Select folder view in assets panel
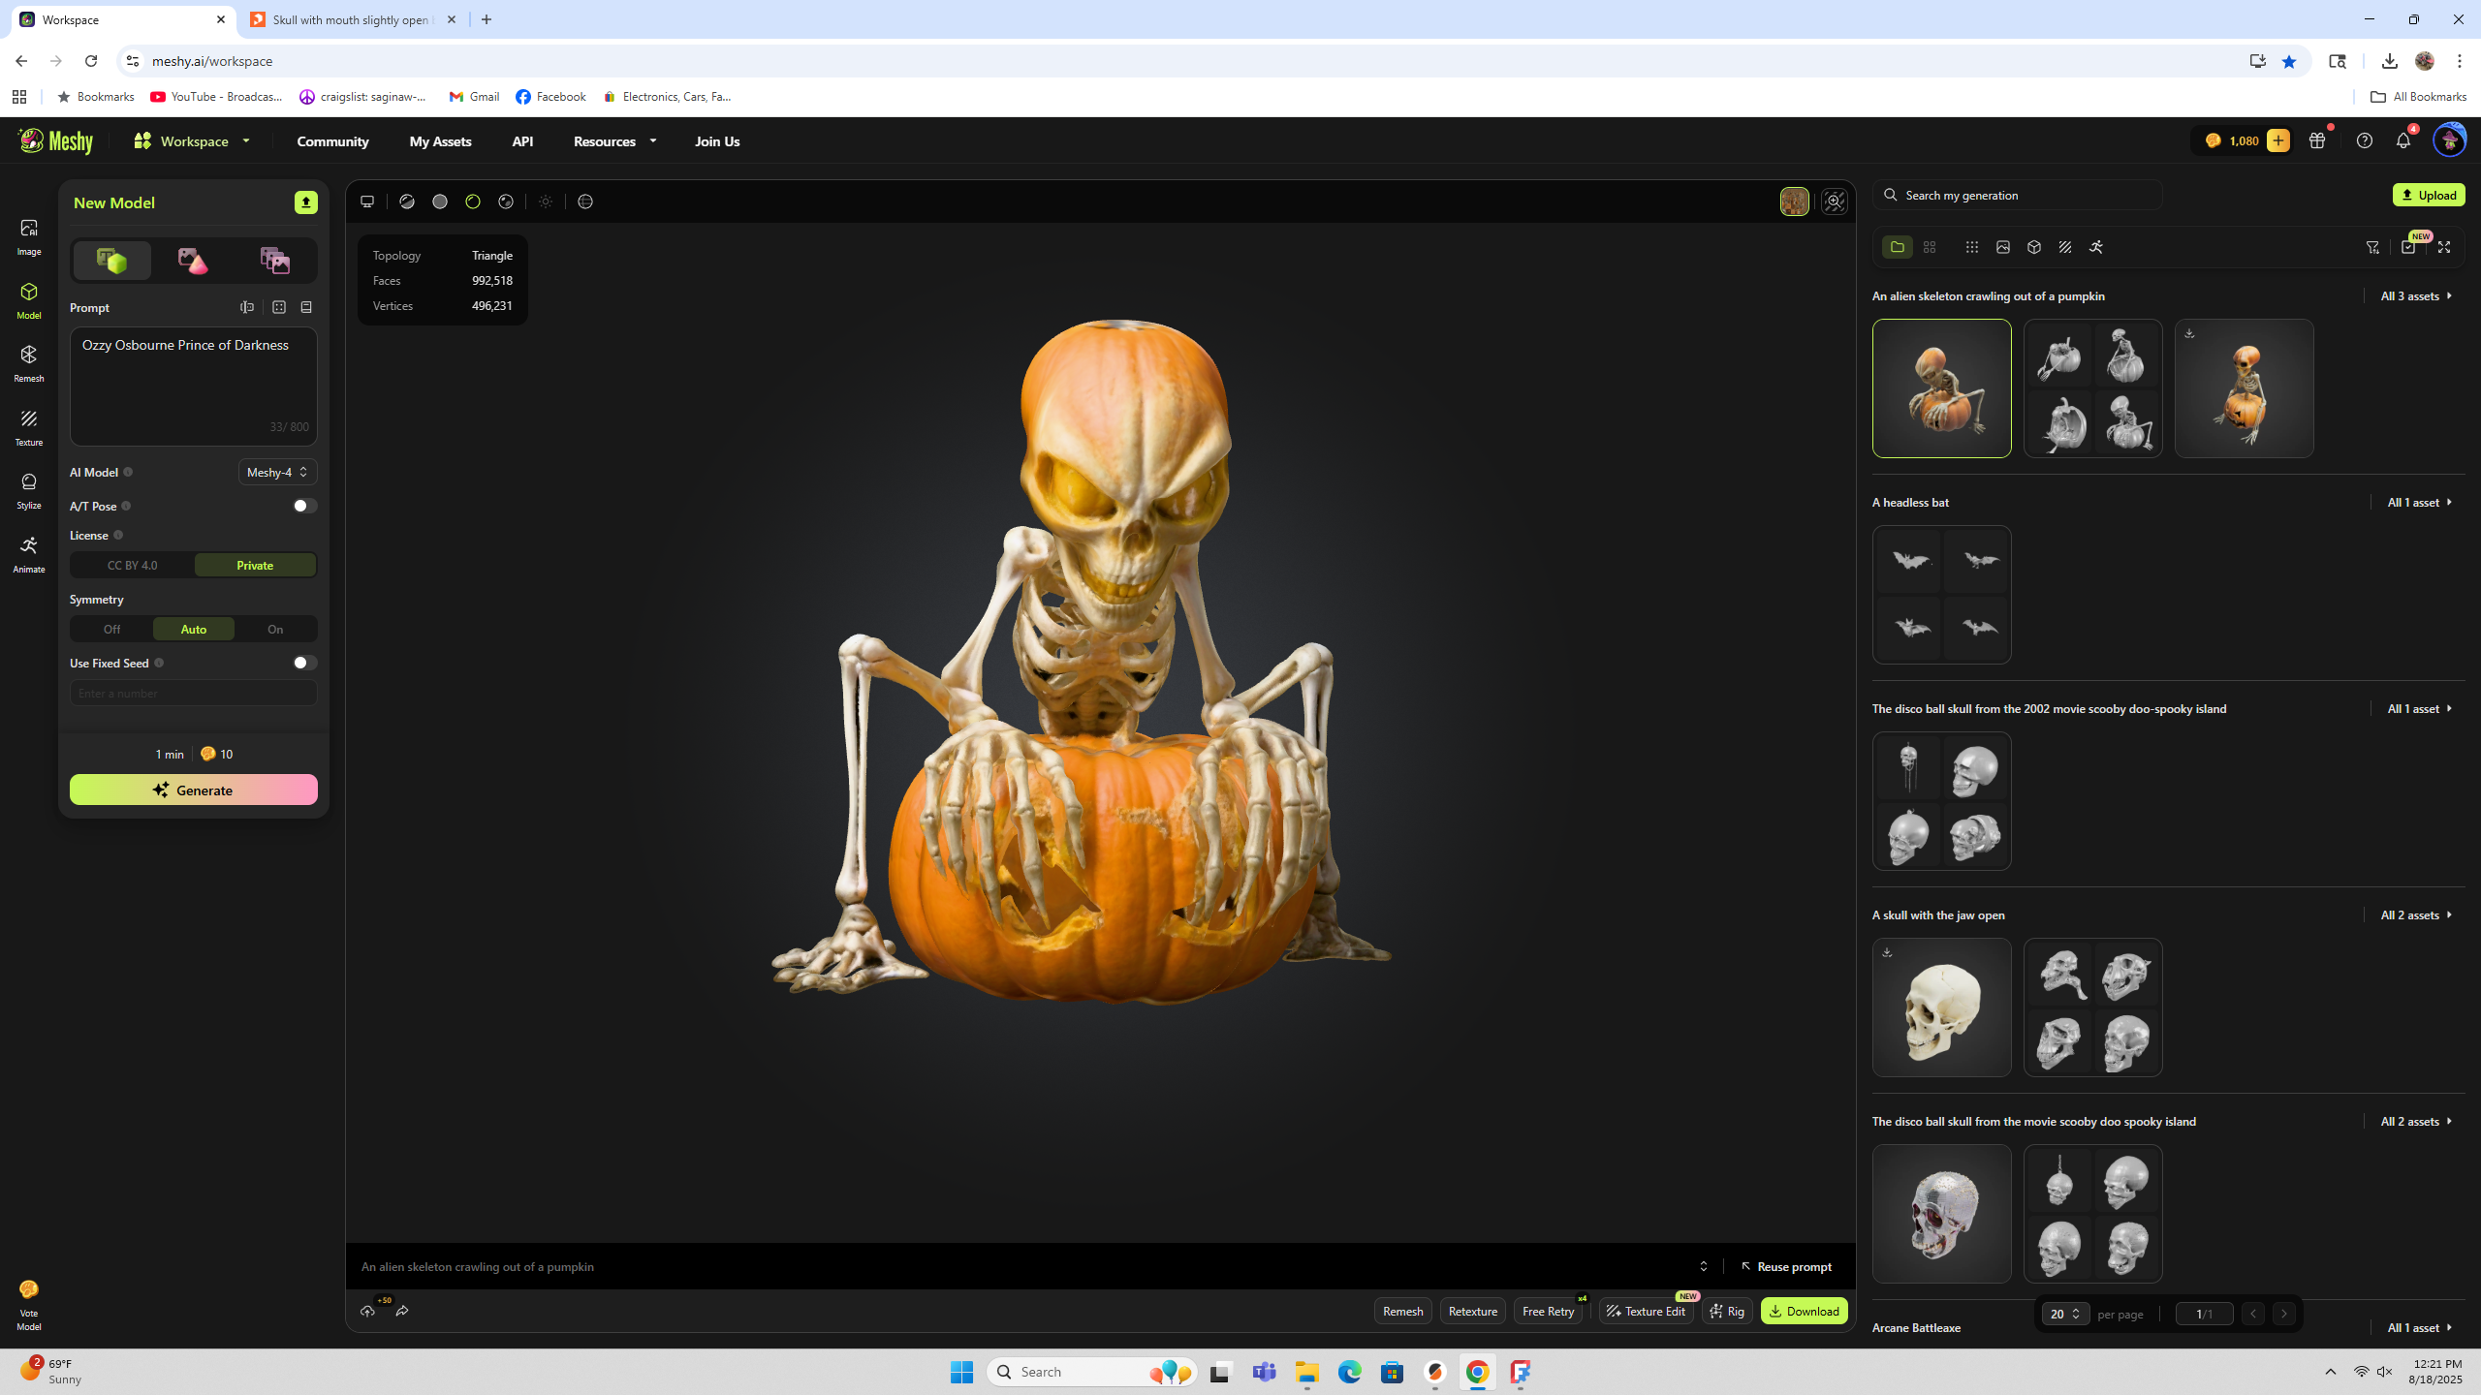The image size is (2481, 1395). [1898, 247]
